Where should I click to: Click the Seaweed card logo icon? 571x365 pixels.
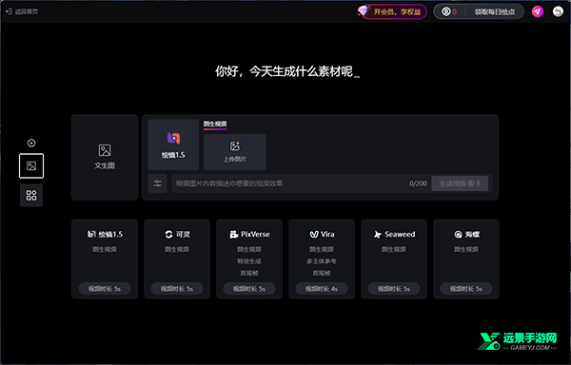coord(378,235)
